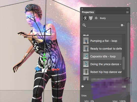Click the animation list scrollbar thumb
The image size is (137, 102).
pos(124,63)
